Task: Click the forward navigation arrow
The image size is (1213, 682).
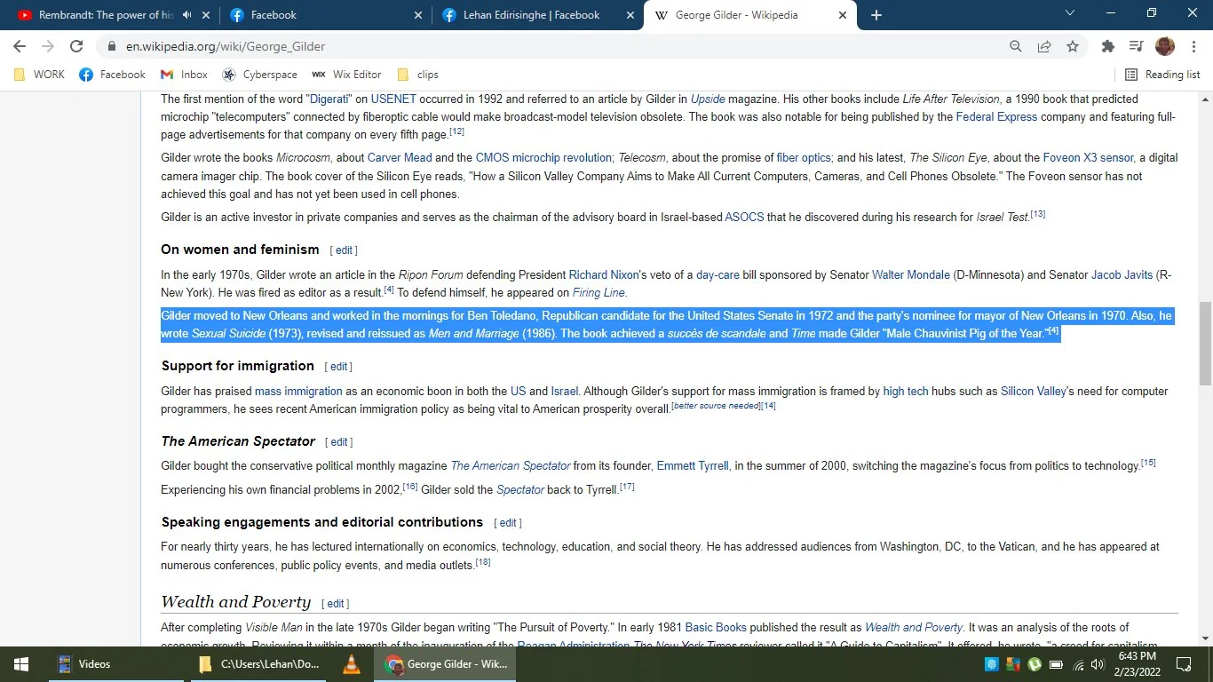Action: click(48, 46)
